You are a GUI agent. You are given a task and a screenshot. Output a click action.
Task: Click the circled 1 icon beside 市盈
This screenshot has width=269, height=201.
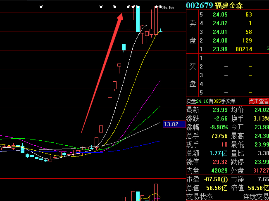pos(224,180)
